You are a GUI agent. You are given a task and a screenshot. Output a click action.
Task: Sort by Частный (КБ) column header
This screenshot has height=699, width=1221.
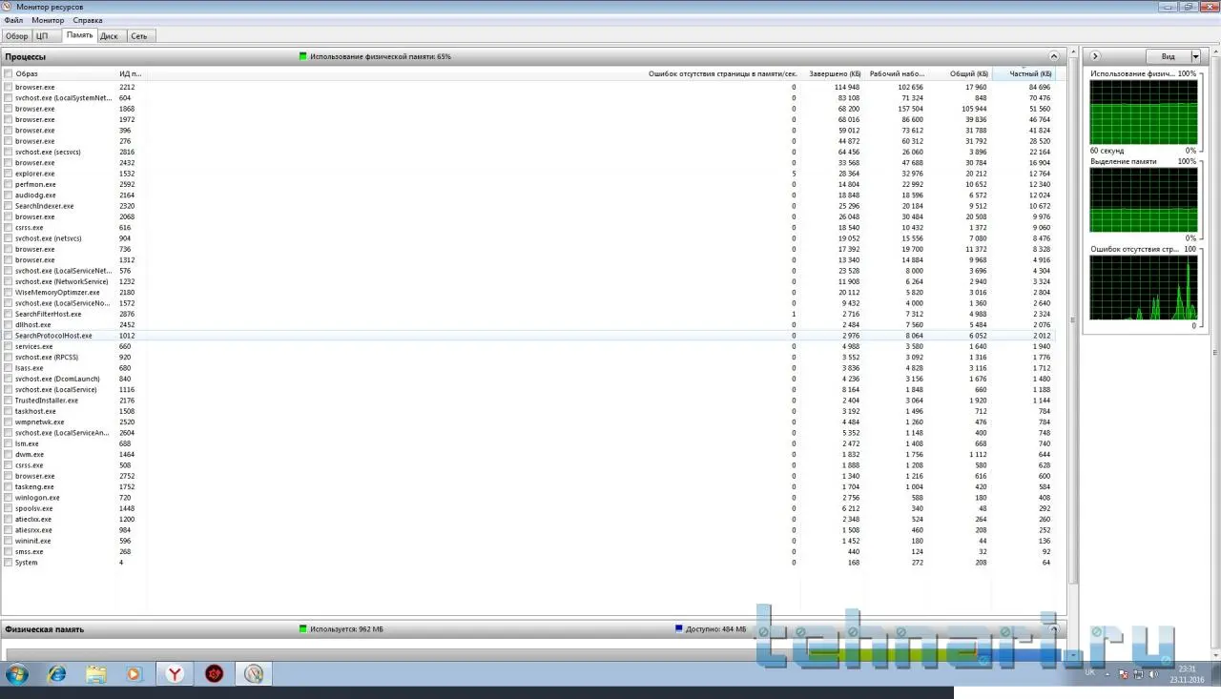1024,73
